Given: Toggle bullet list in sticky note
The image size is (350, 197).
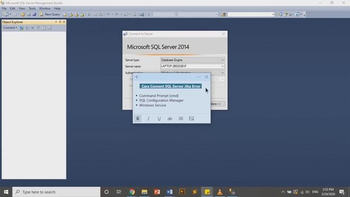Looking at the screenshot, I should 181,119.
